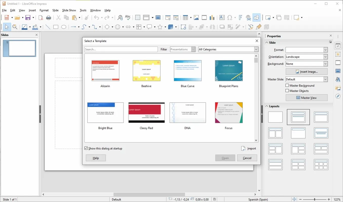Enable the Master Objects checkbox

point(287,91)
